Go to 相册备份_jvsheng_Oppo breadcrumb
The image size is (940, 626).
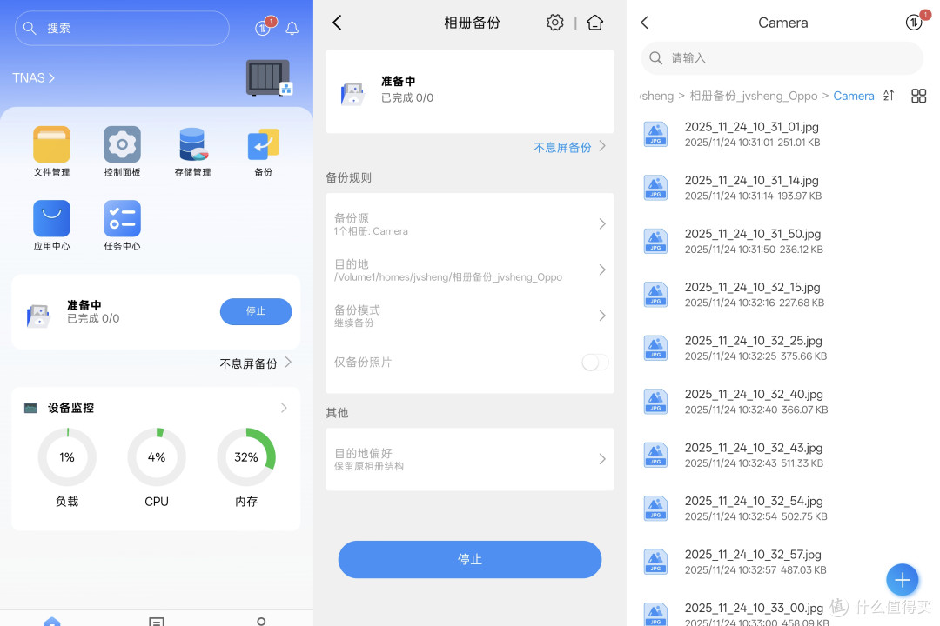[x=754, y=96]
